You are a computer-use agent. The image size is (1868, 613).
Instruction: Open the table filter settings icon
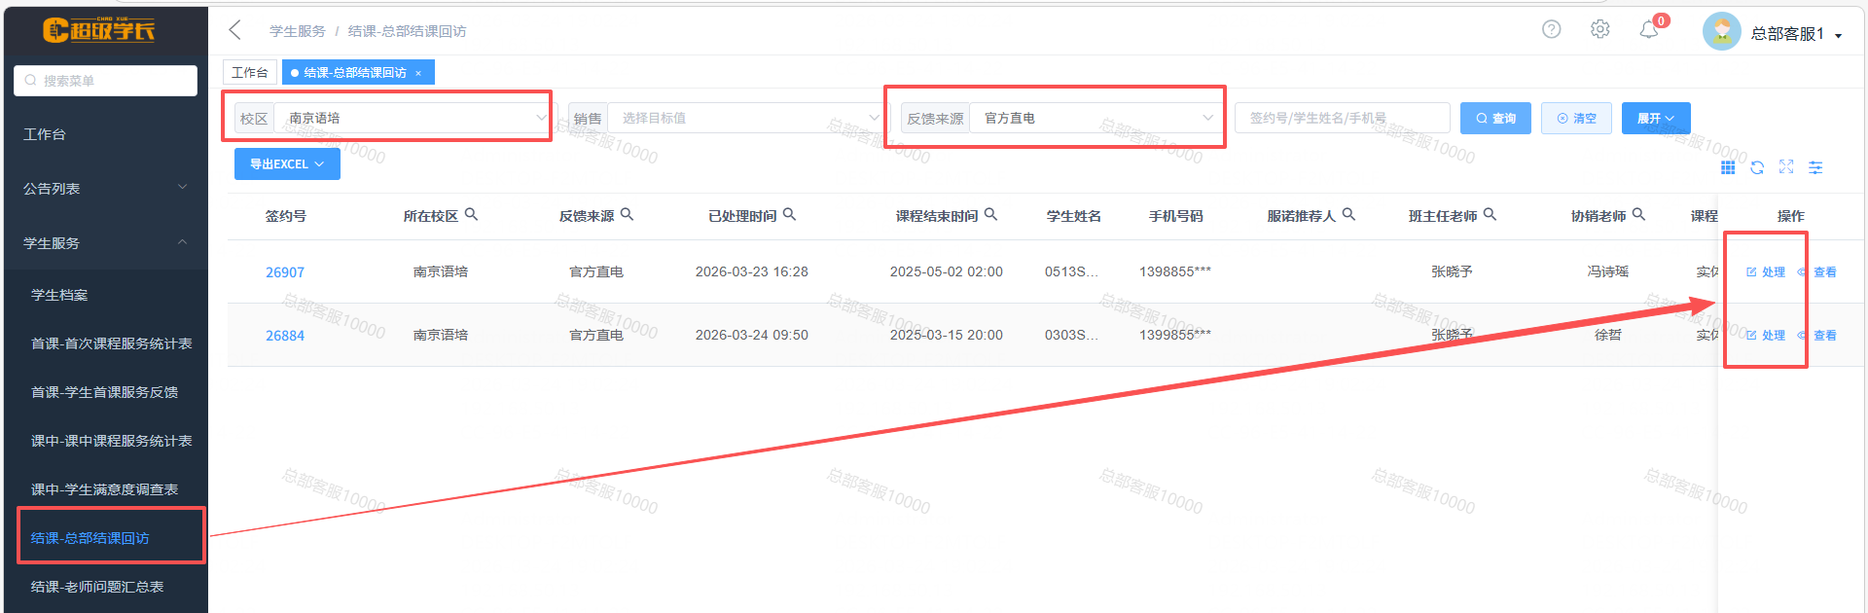tap(1815, 167)
